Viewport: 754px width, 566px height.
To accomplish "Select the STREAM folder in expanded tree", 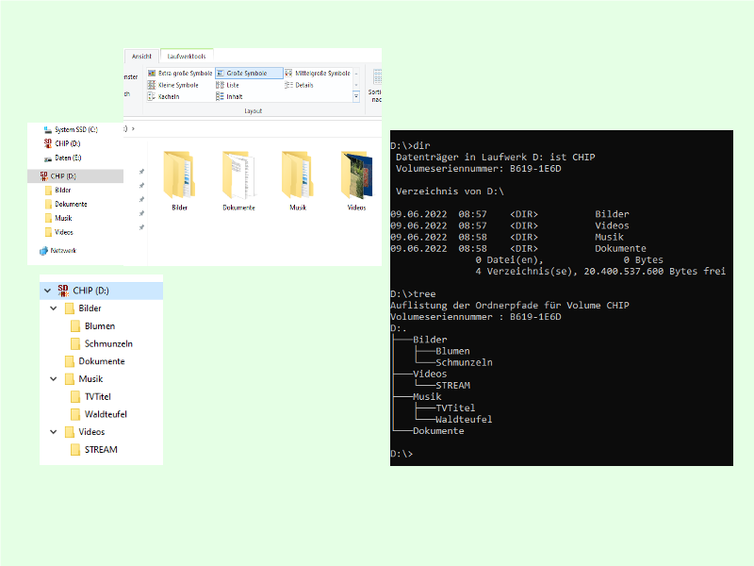I will (93, 450).
